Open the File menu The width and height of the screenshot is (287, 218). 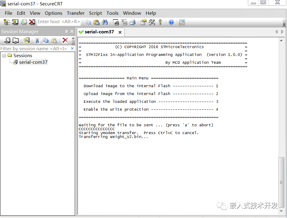(x=8, y=13)
